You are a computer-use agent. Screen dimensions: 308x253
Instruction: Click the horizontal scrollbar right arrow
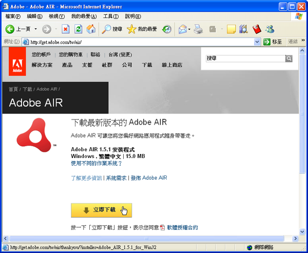point(295,239)
